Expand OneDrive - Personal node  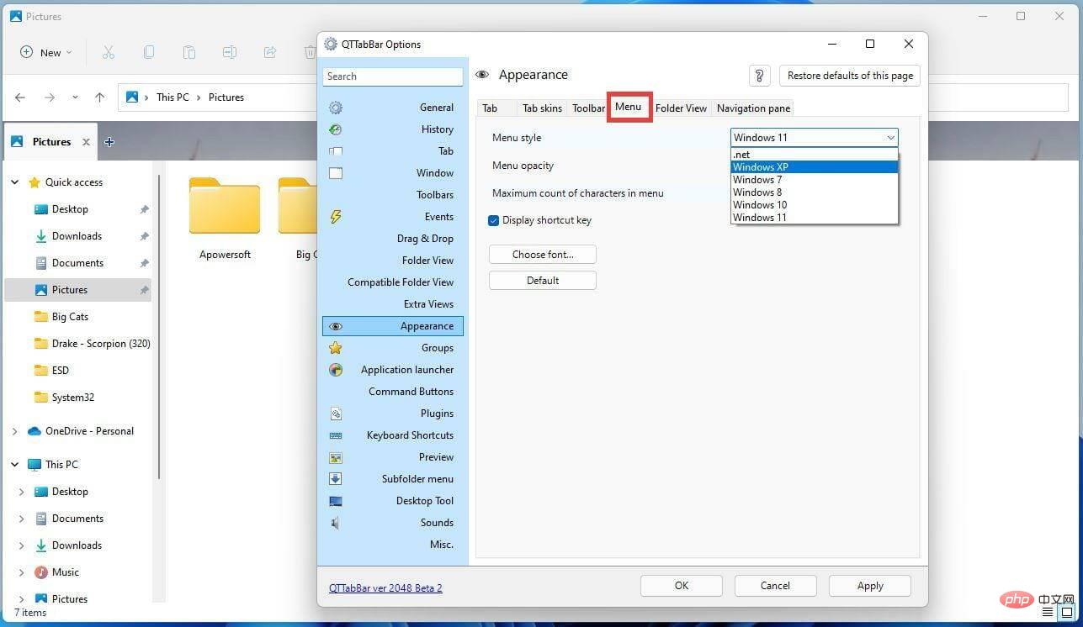pos(15,431)
